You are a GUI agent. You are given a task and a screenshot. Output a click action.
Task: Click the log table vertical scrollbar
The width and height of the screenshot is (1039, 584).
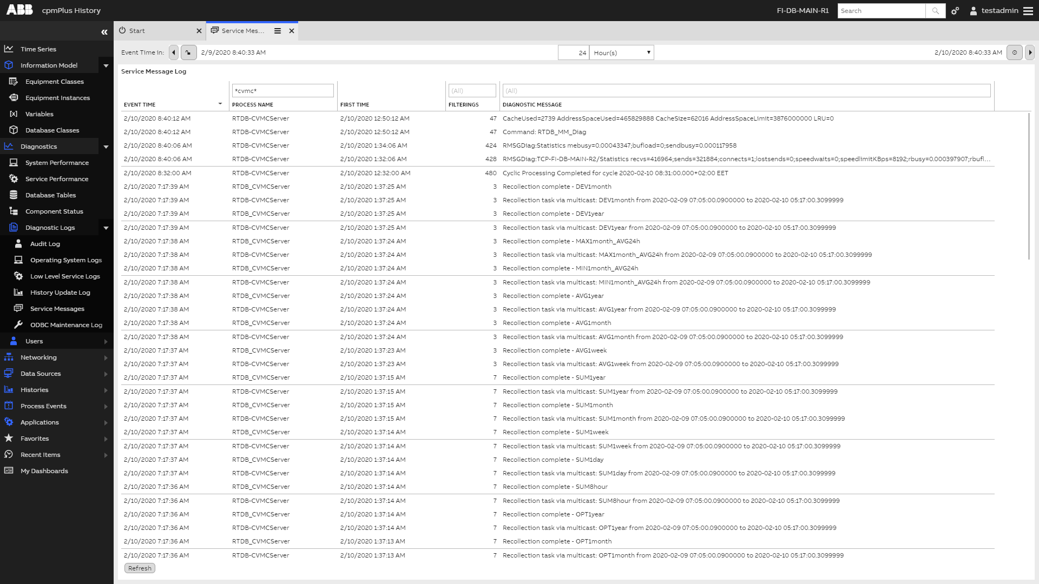(1029, 187)
